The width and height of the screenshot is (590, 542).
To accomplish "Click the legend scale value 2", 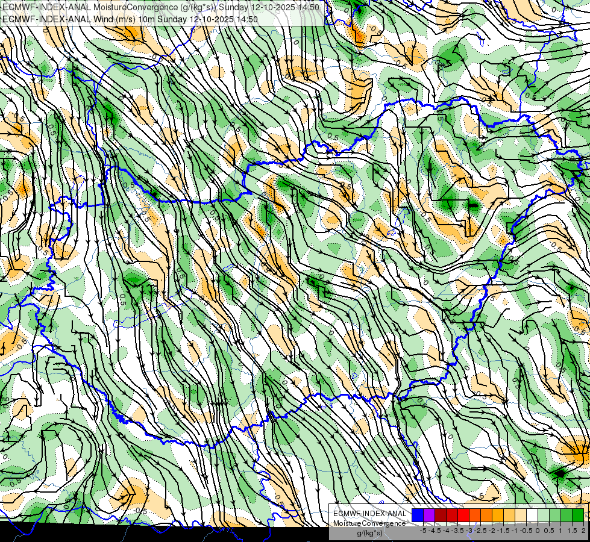I will pos(583,531).
